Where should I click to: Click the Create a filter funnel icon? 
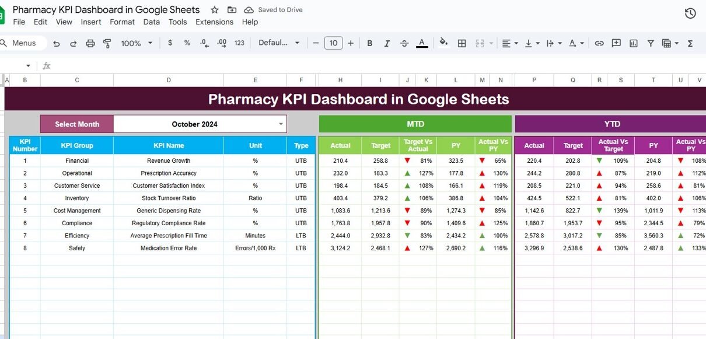point(651,43)
